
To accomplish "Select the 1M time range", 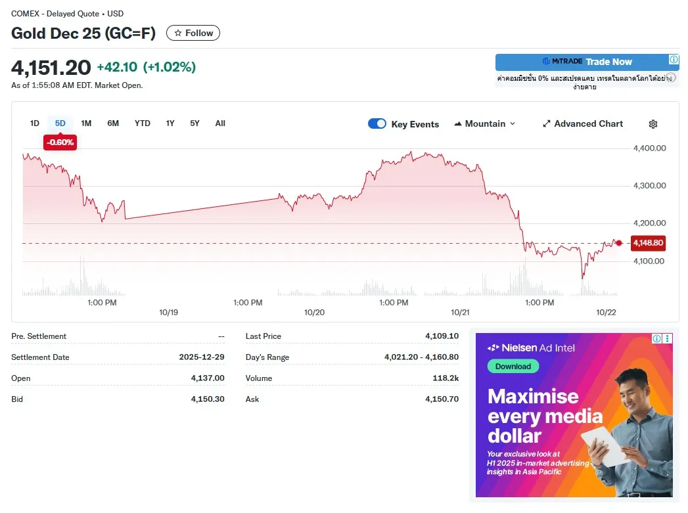I will [x=86, y=123].
